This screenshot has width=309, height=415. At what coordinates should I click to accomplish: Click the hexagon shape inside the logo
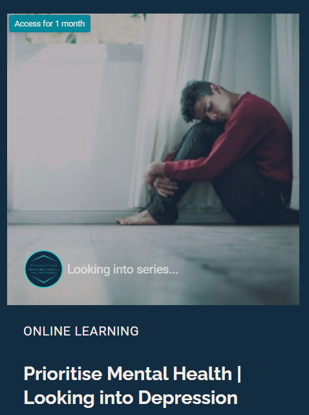(x=44, y=269)
